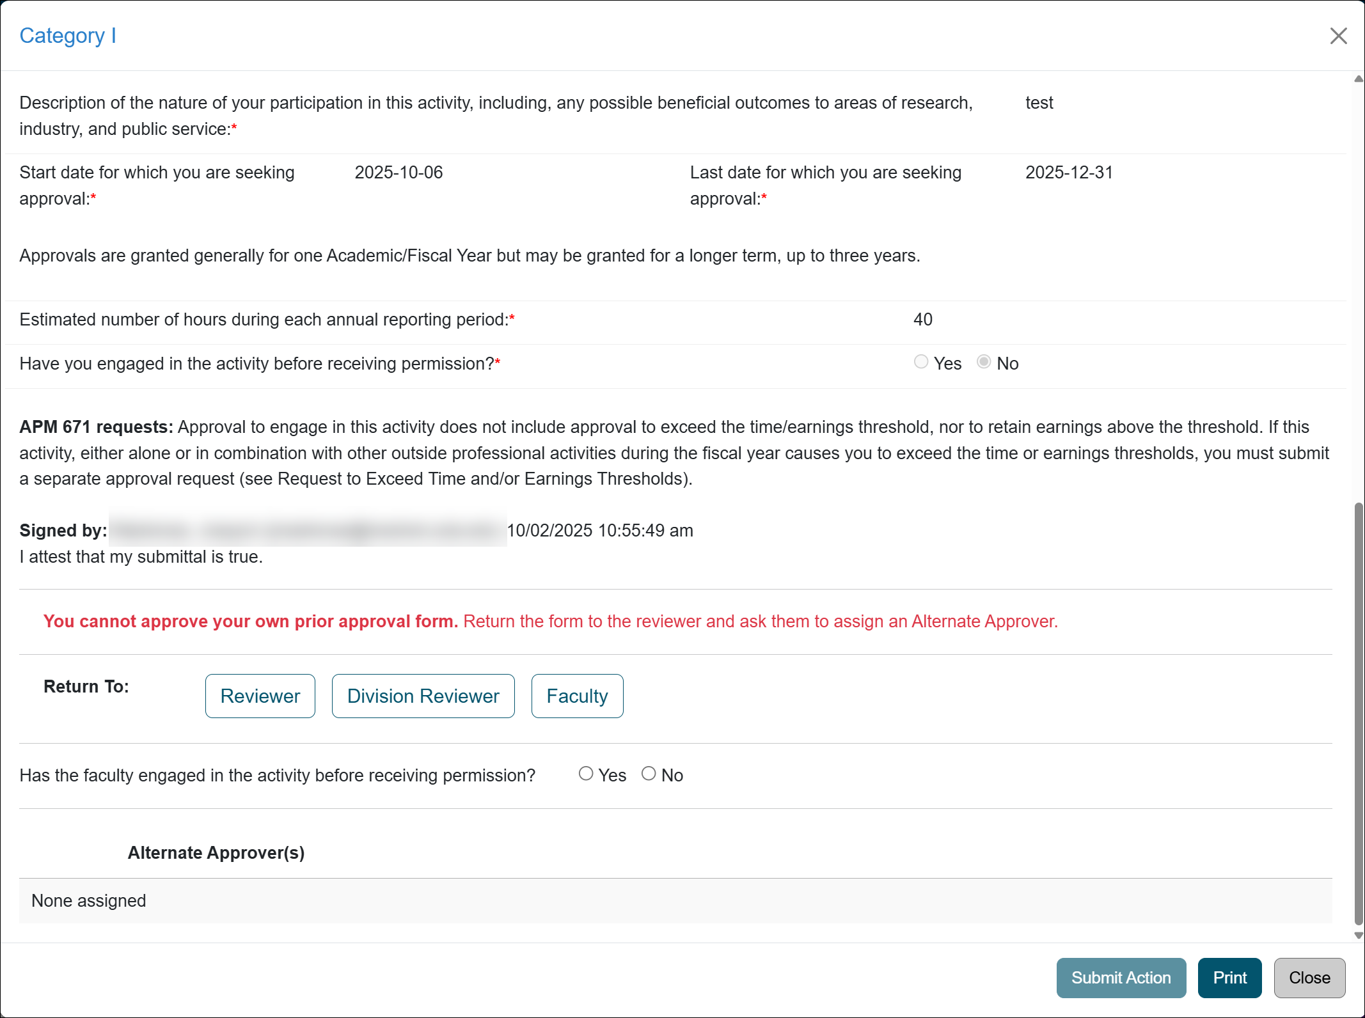This screenshot has height=1018, width=1365.
Task: Click the 'None assigned' alternate approver row
Action: [x=89, y=900]
